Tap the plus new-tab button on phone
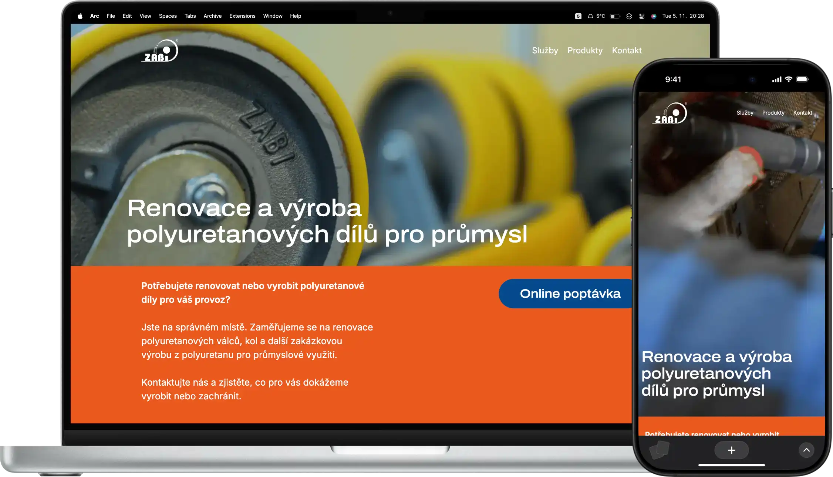 [731, 450]
